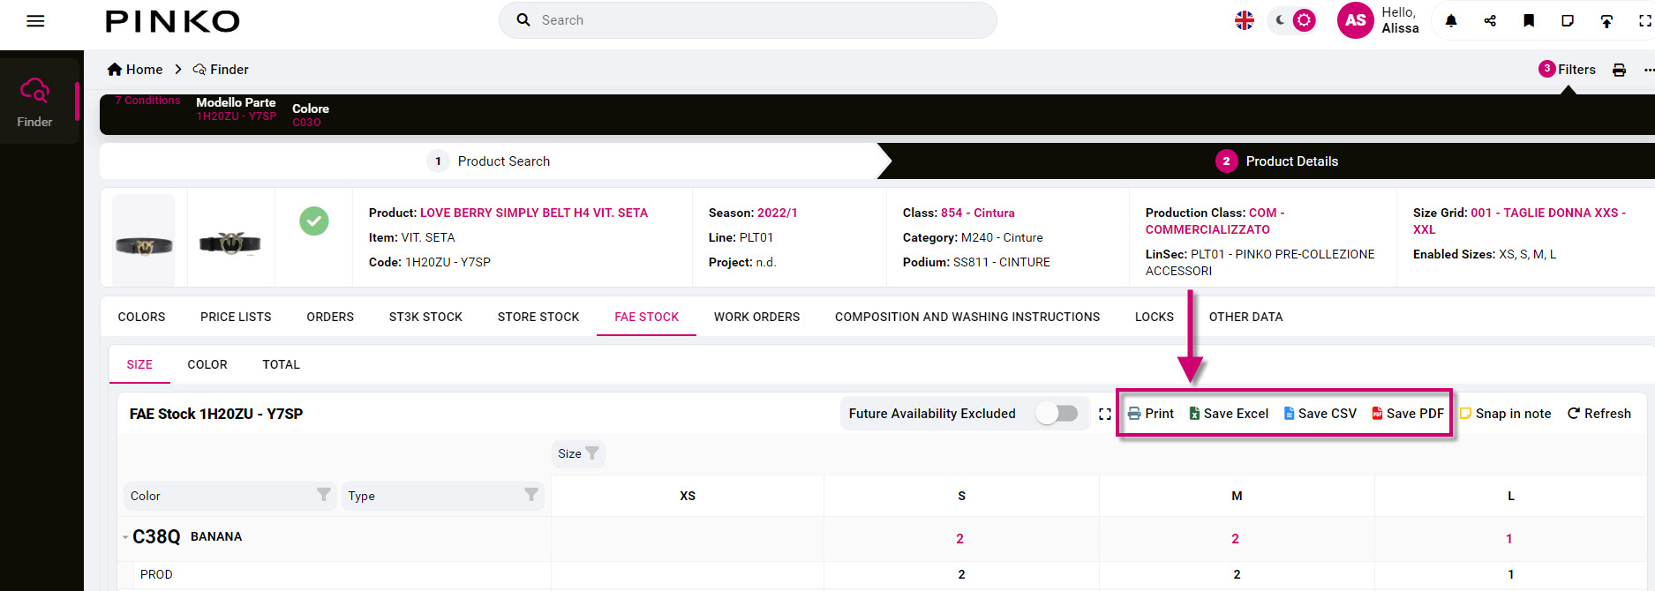Click Season value 2022/1

point(777,213)
